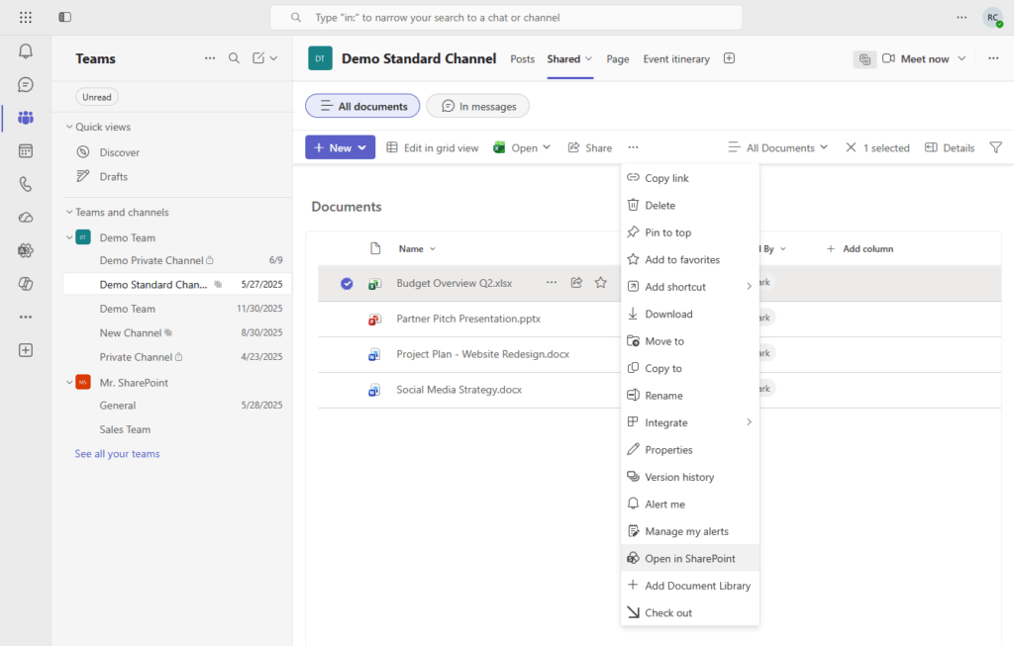Open the All Documents view dropdown

(778, 147)
